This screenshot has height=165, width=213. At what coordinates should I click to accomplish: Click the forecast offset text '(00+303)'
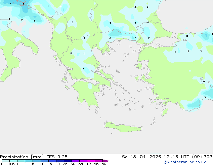pos(203,157)
